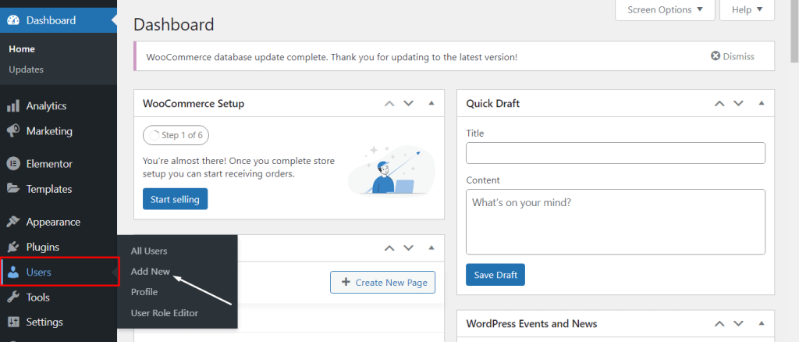Collapse the Quick Draft panel
The width and height of the screenshot is (799, 342).
[x=762, y=104]
